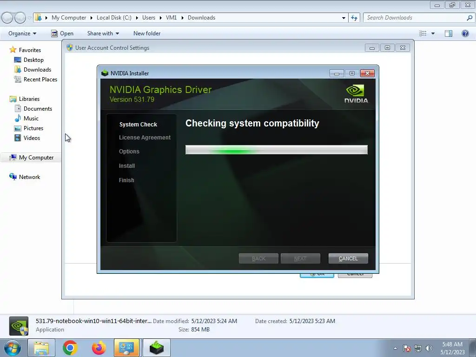Open the Videos library

point(32,138)
